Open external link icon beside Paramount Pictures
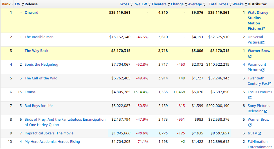This screenshot has width=274, height=149. (x=263, y=70)
